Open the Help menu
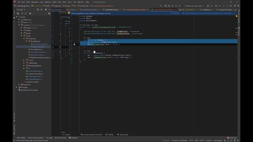The width and height of the screenshot is (253, 142). click(87, 2)
